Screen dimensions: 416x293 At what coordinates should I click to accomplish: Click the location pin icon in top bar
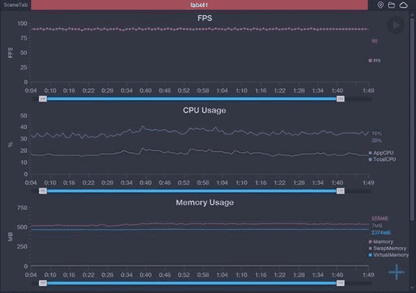click(381, 5)
